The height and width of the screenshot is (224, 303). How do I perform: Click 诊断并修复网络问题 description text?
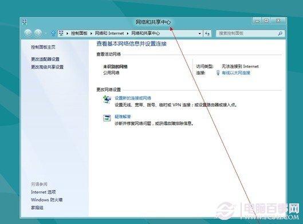click(x=154, y=123)
